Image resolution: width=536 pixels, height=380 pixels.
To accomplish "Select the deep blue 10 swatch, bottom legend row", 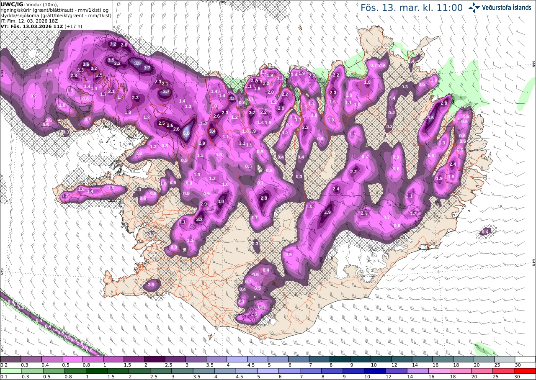I will (x=375, y=371).
